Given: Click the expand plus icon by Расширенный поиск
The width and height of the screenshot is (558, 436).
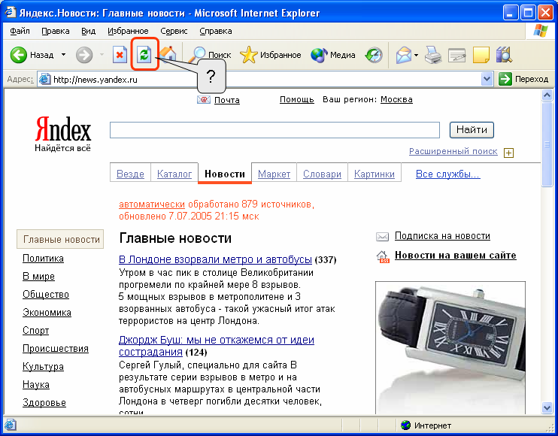Looking at the screenshot, I should [x=508, y=153].
